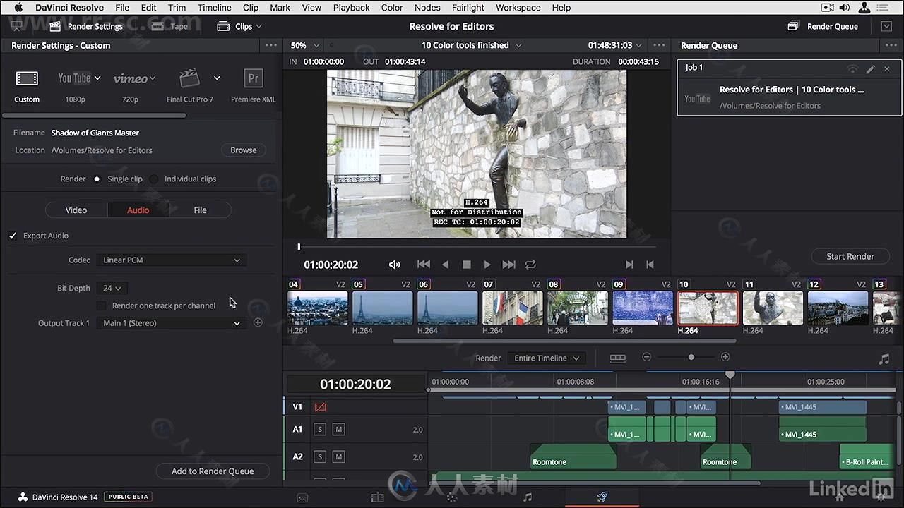Viewport: 904px width, 508px height.
Task: Mark in point at playhead icon
Action: coord(629,265)
